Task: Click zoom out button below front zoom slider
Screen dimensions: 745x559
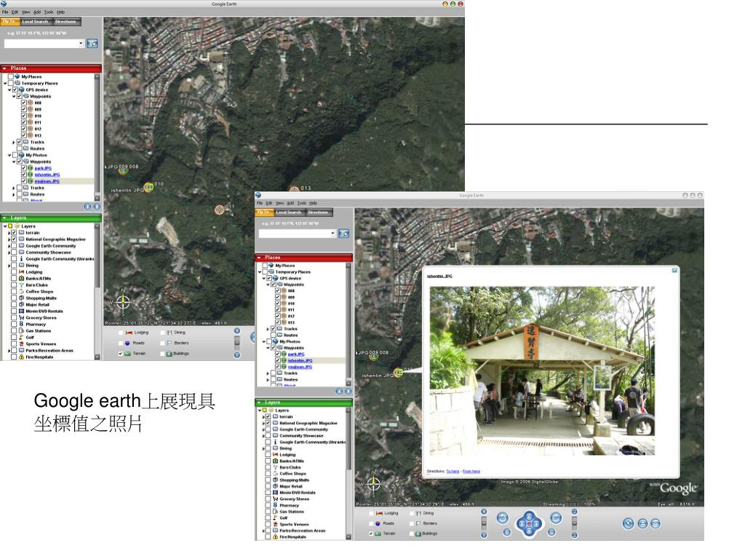Action: click(x=484, y=535)
